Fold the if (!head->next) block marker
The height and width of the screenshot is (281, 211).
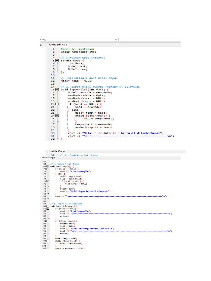(48, 221)
